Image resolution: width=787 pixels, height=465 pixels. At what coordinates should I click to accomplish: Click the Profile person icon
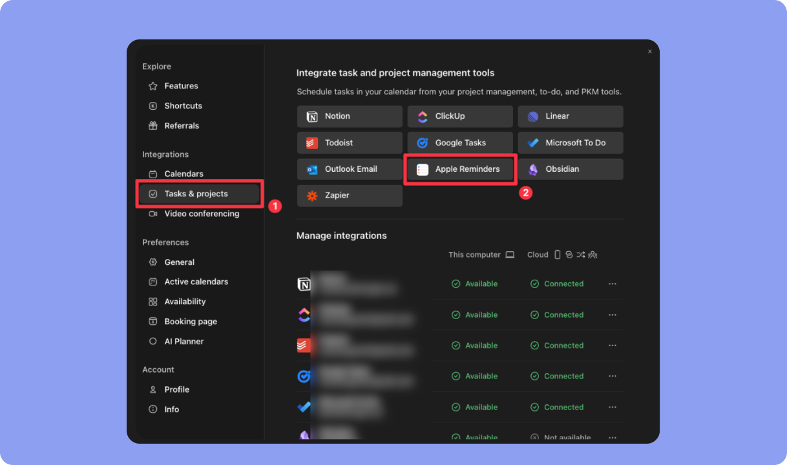click(153, 389)
